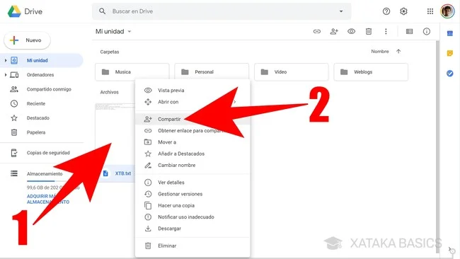Choose Gestionar versiones in context menu

[x=192, y=194]
